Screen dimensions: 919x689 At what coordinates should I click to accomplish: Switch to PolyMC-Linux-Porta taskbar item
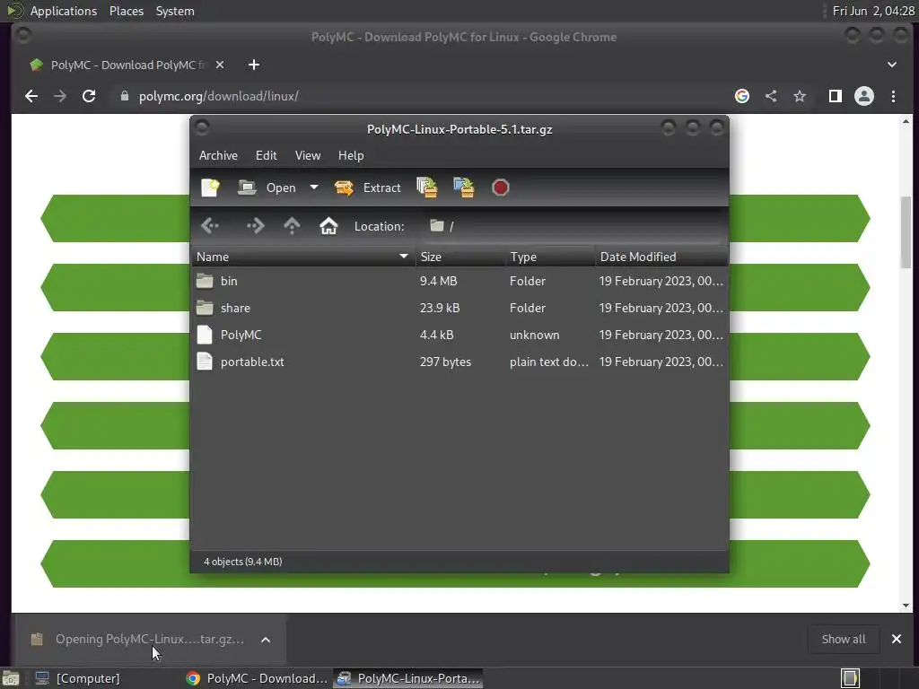408,678
